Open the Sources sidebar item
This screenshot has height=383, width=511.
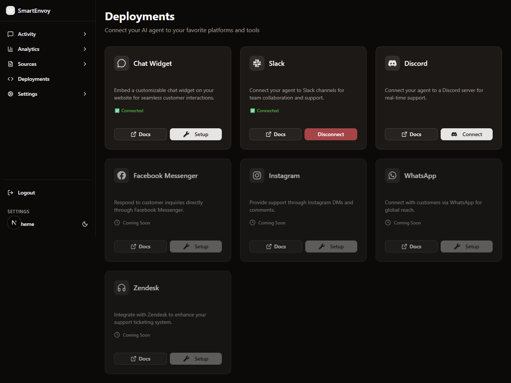pos(27,64)
